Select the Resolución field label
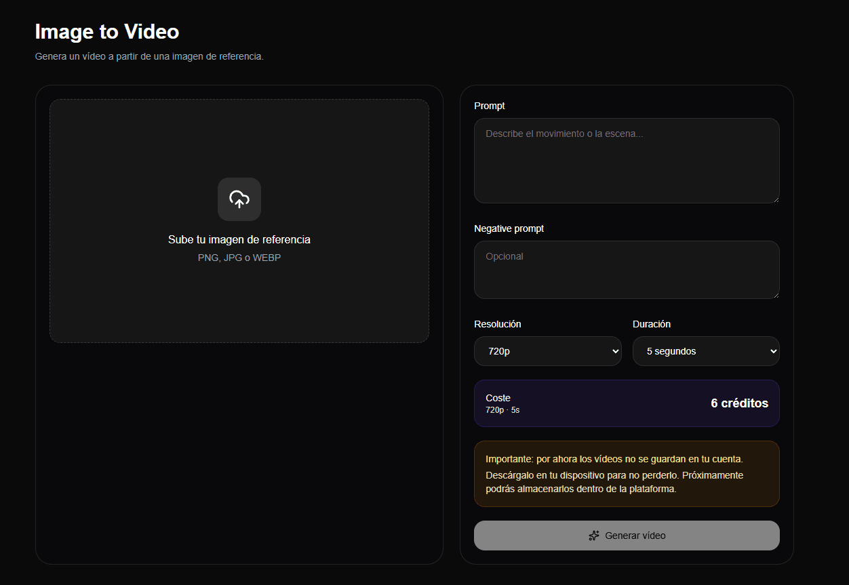 [498, 324]
